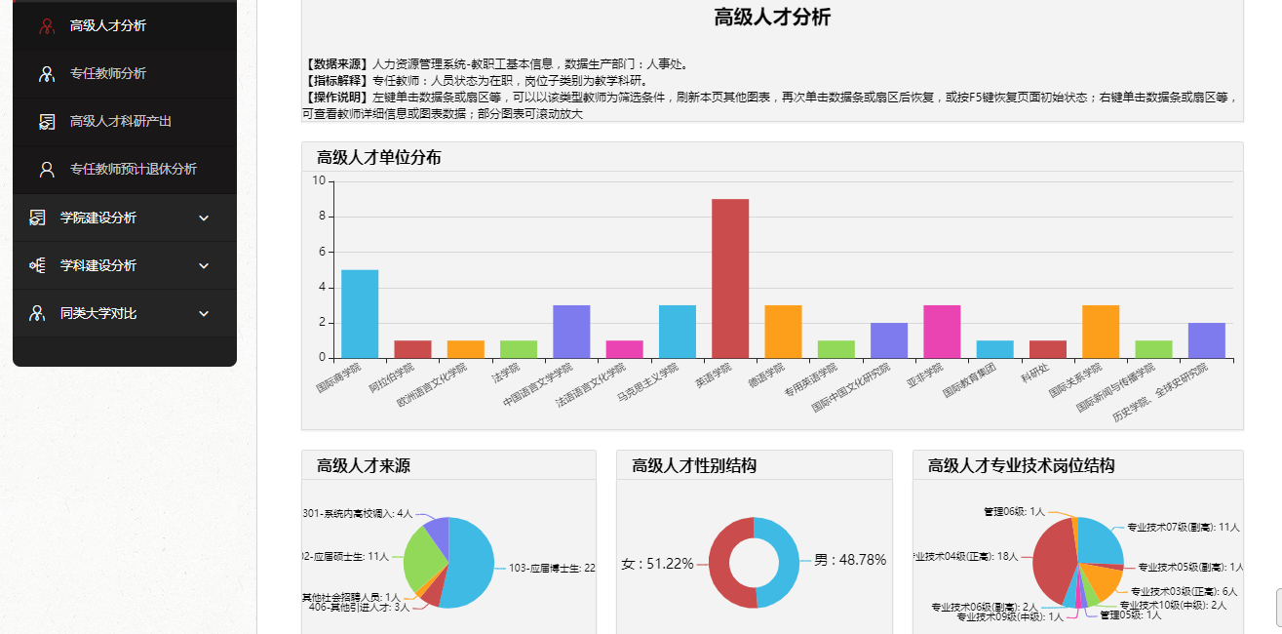
Task: Click the 国际商学院 blue bar
Action: coord(360,314)
